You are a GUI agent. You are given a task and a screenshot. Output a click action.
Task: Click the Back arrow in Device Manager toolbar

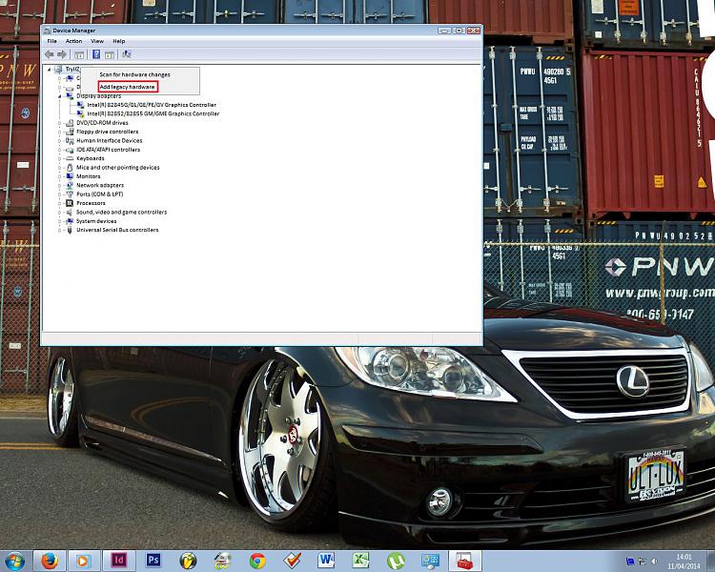(x=50, y=54)
